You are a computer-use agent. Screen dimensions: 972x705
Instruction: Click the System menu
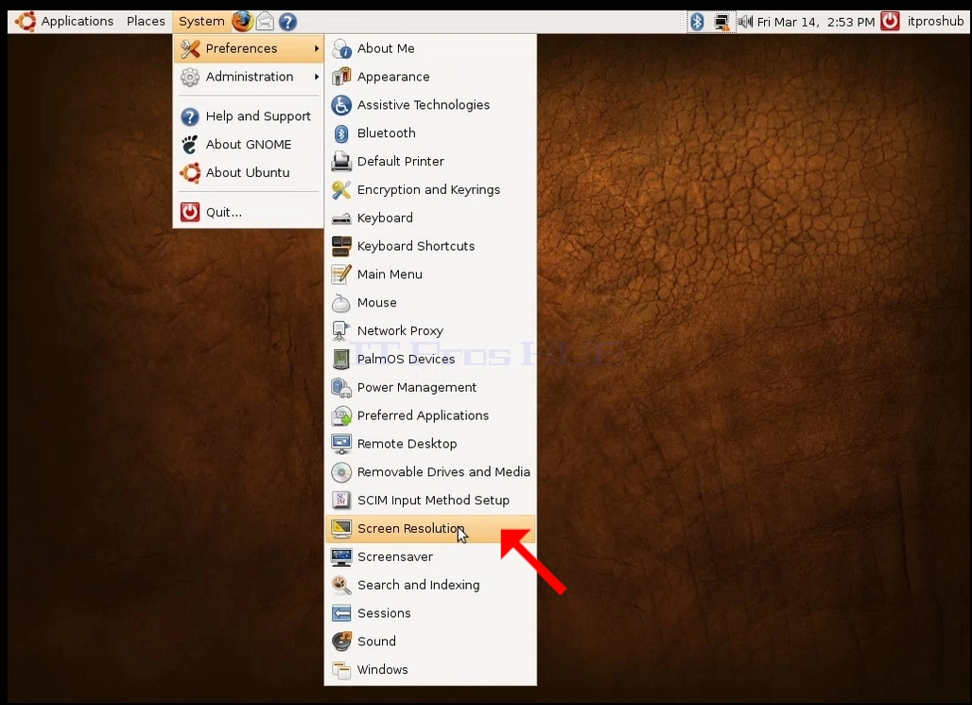tap(201, 21)
